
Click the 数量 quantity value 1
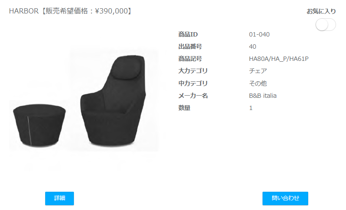click(251, 108)
